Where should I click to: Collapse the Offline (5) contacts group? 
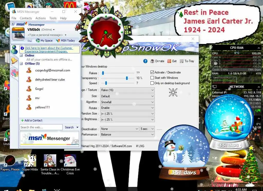21,64
